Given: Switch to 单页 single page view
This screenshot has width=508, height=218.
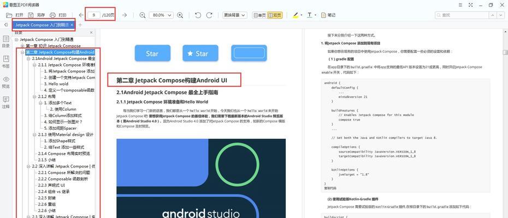Looking at the screenshot, I should coord(259,15).
